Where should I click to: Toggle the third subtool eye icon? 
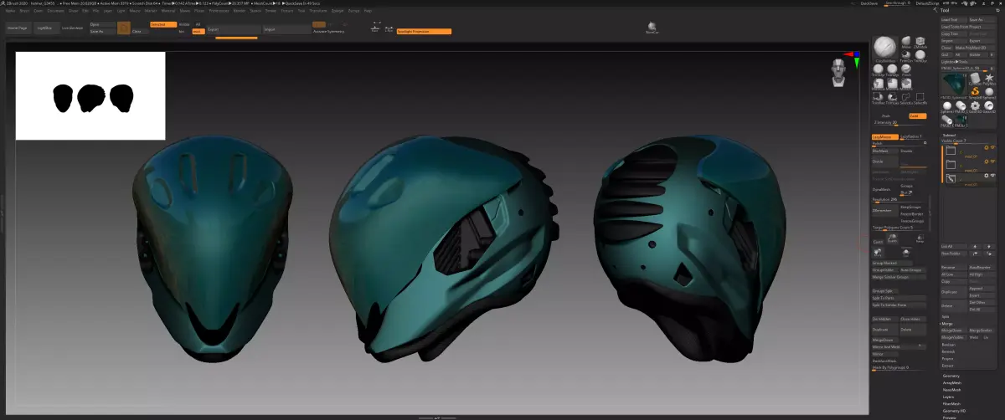[x=993, y=176]
